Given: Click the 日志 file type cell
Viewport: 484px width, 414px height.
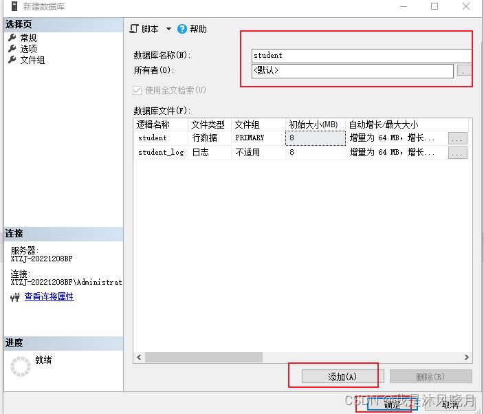Looking at the screenshot, I should 210,153.
